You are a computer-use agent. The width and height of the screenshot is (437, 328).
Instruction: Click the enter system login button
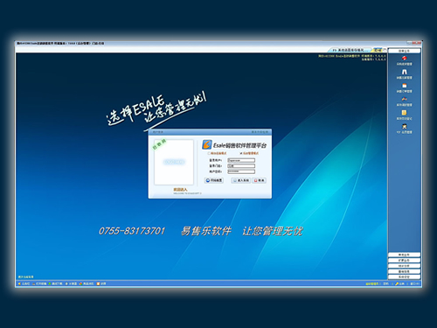pos(240,180)
